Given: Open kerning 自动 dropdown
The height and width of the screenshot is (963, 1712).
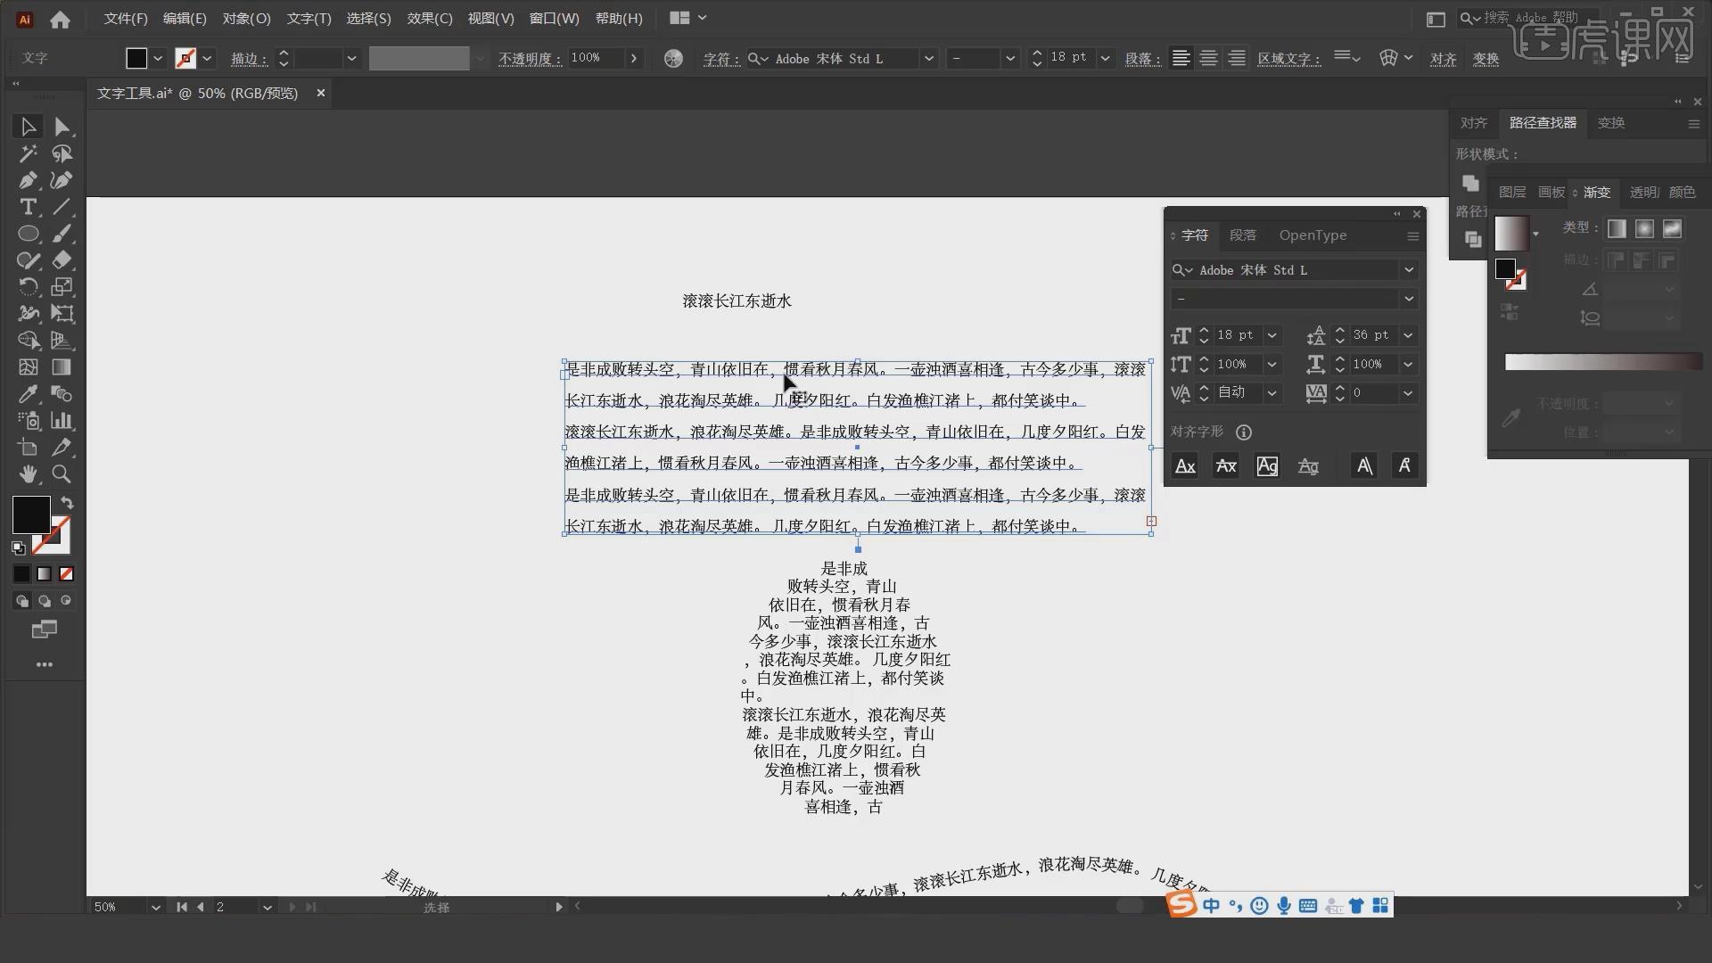Looking at the screenshot, I should pyautogui.click(x=1272, y=393).
